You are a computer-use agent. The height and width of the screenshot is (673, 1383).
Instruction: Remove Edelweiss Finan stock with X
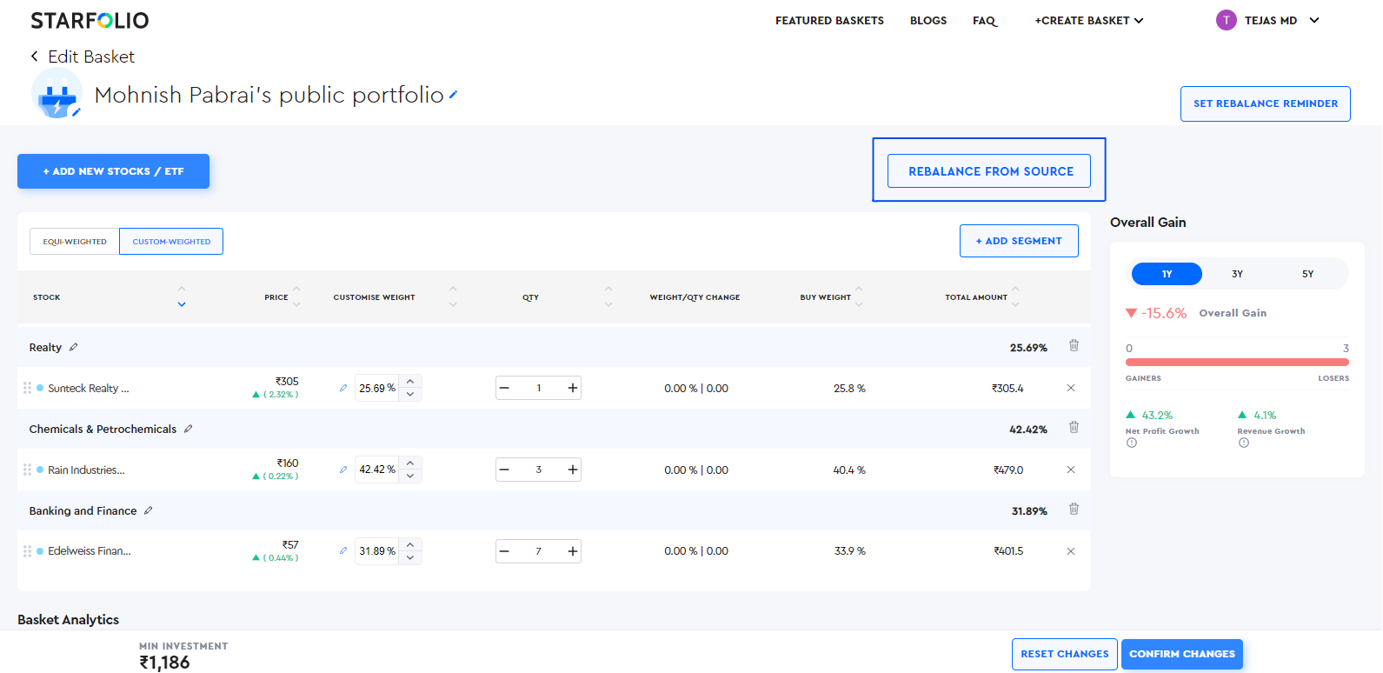[x=1071, y=551]
